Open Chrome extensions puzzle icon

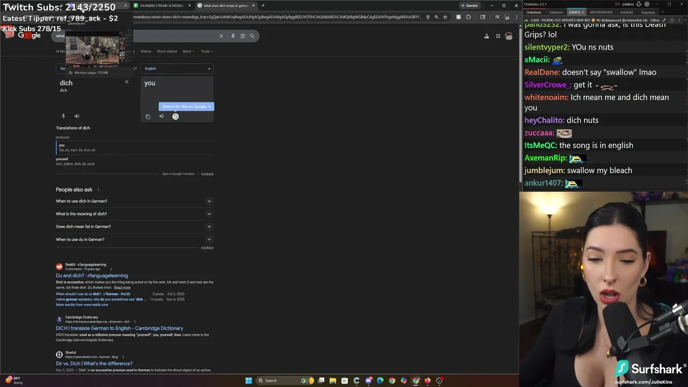pos(468,17)
